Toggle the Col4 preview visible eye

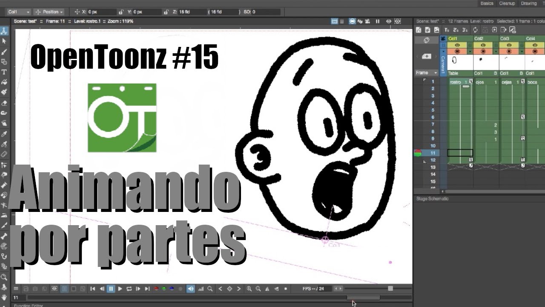click(x=535, y=45)
